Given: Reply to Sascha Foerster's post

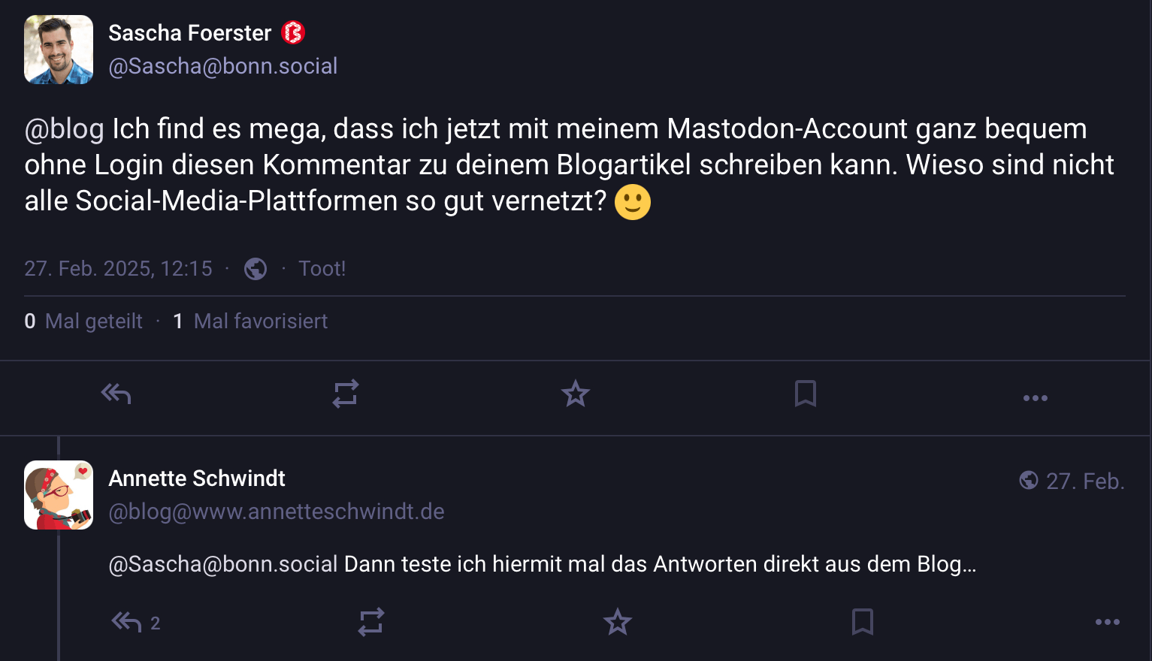Looking at the screenshot, I should (116, 394).
